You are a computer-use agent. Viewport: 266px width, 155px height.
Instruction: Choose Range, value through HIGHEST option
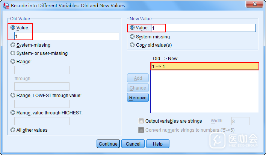coord(13,113)
